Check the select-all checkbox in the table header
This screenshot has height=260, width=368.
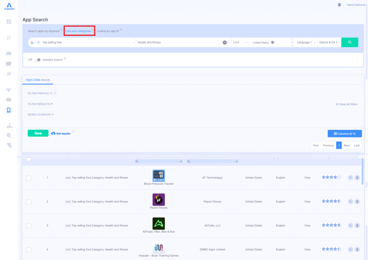click(x=29, y=159)
